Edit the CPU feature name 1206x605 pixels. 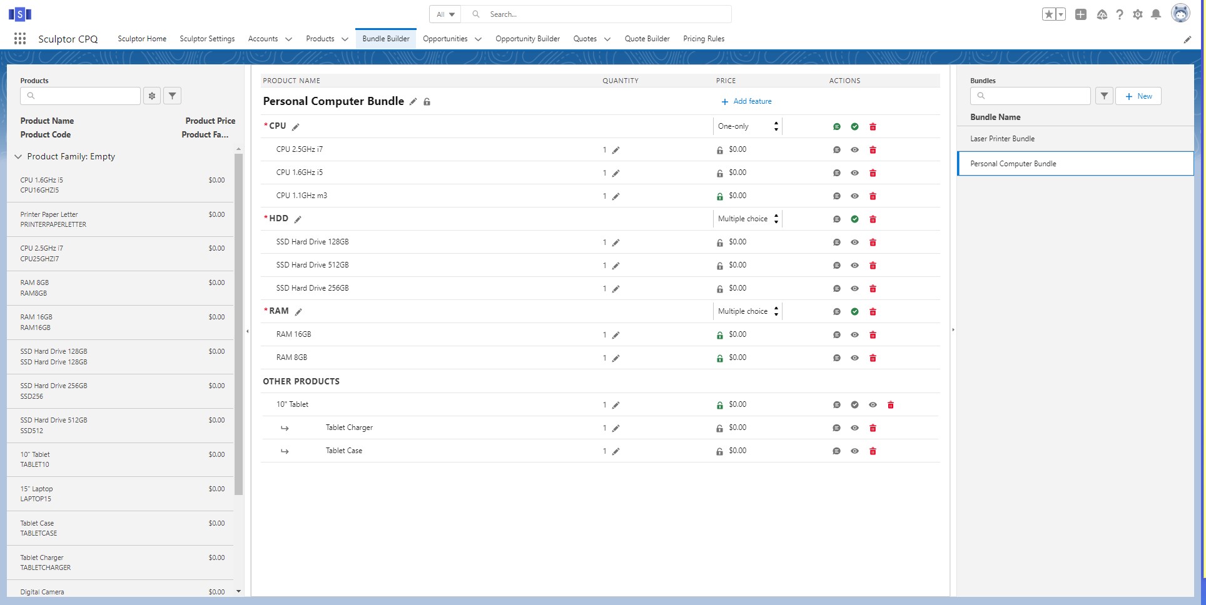pos(296,127)
